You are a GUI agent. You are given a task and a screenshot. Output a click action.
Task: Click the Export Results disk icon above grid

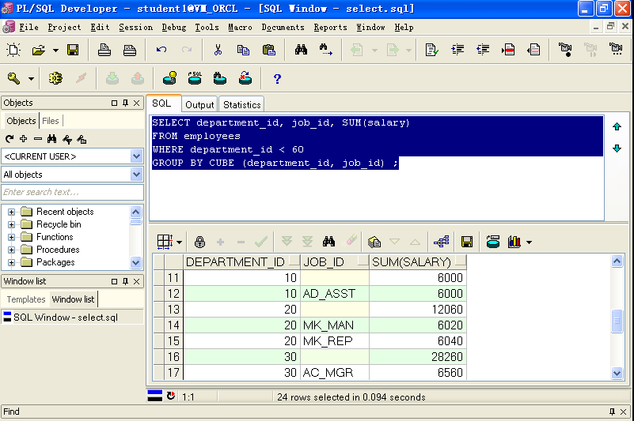[x=467, y=242]
